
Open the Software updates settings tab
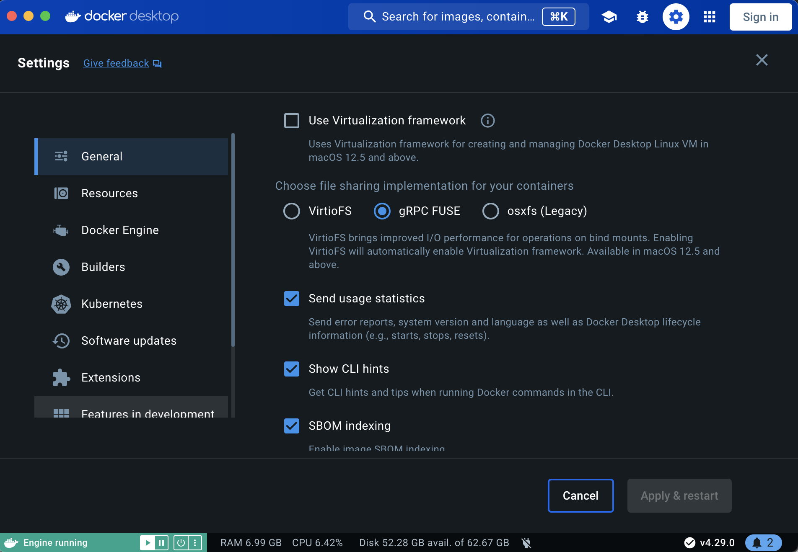131,341
